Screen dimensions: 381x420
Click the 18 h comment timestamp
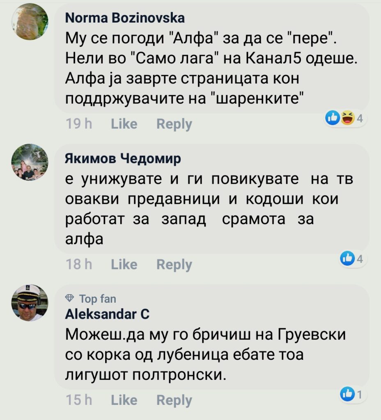pos(79,265)
